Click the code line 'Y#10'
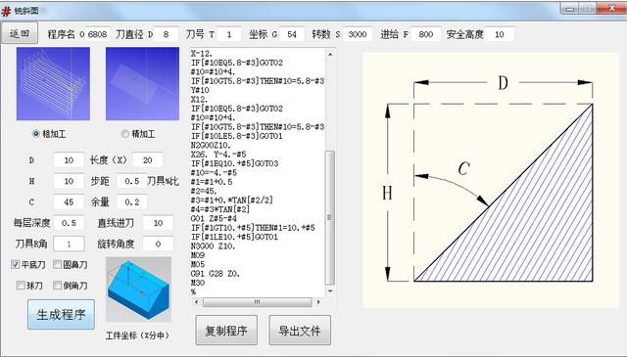This screenshot has width=627, height=357. (200, 90)
